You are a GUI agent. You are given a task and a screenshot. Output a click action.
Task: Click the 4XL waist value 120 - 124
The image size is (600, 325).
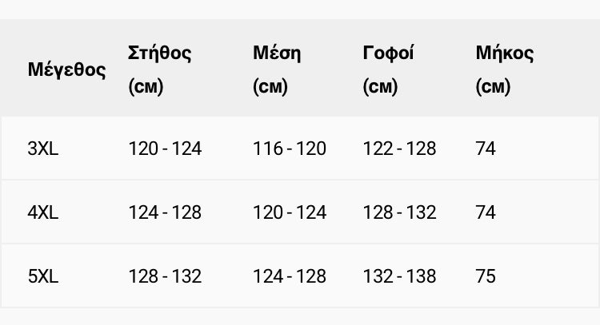[x=290, y=212]
